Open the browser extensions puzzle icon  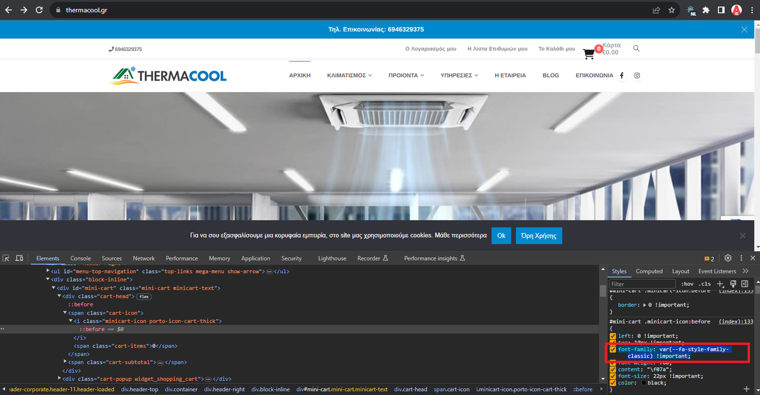pos(706,10)
